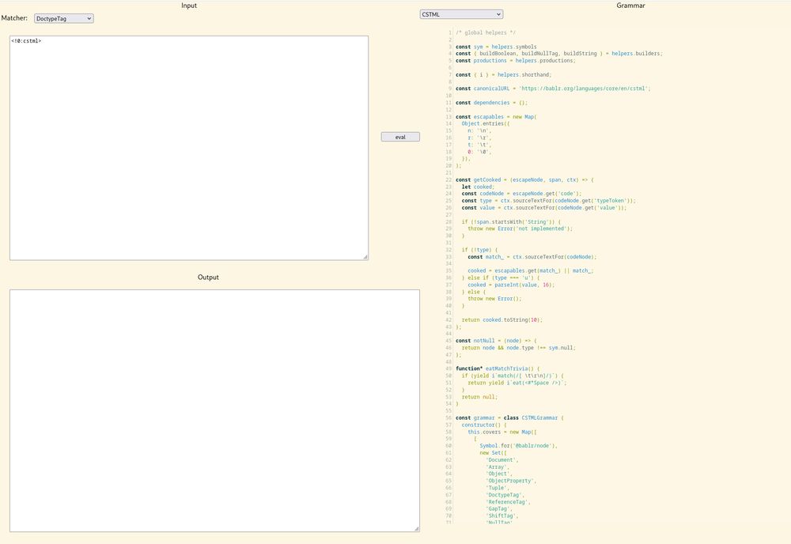
Task: Click inside the Input text area
Action: [189, 148]
